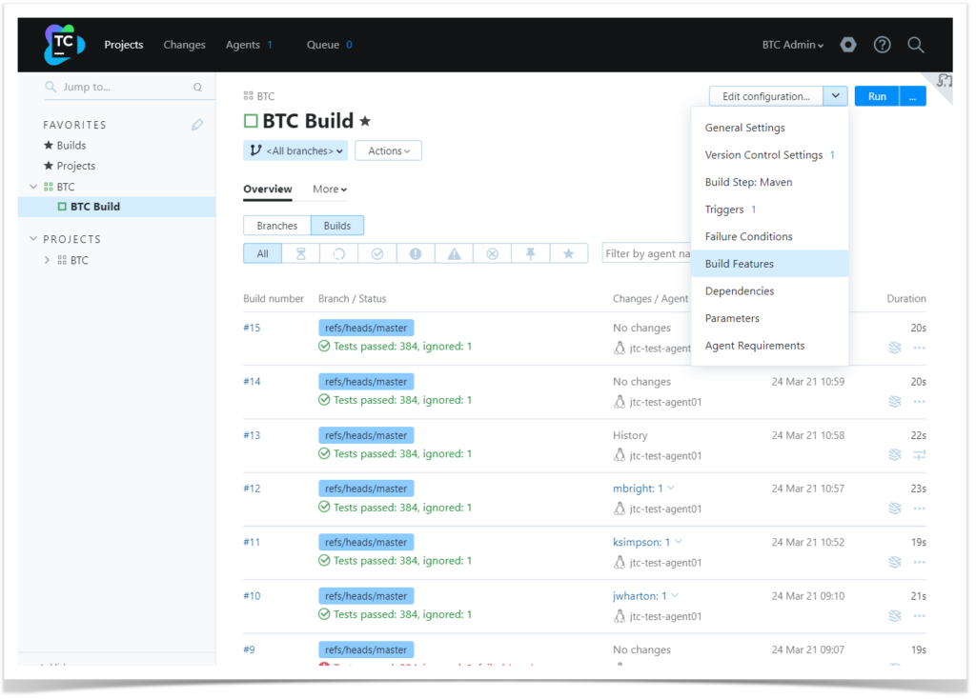Open TeamCity administration settings gear icon
The width and height of the screenshot is (976, 699).
tap(847, 44)
